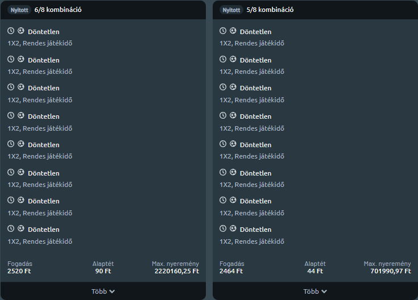Click clock icon of last bet in 5/8 slip
The height and width of the screenshot is (300, 418).
(223, 228)
